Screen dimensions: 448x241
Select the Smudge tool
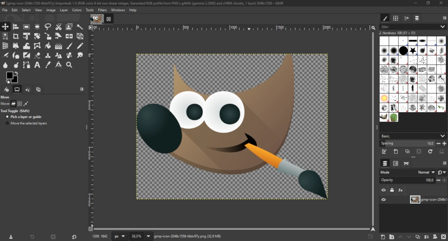(x=80, y=55)
